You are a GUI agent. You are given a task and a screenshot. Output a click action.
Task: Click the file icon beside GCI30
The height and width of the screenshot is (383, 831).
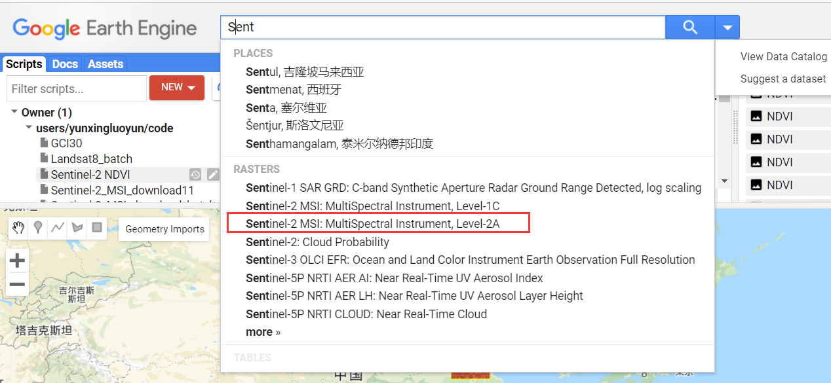44,143
